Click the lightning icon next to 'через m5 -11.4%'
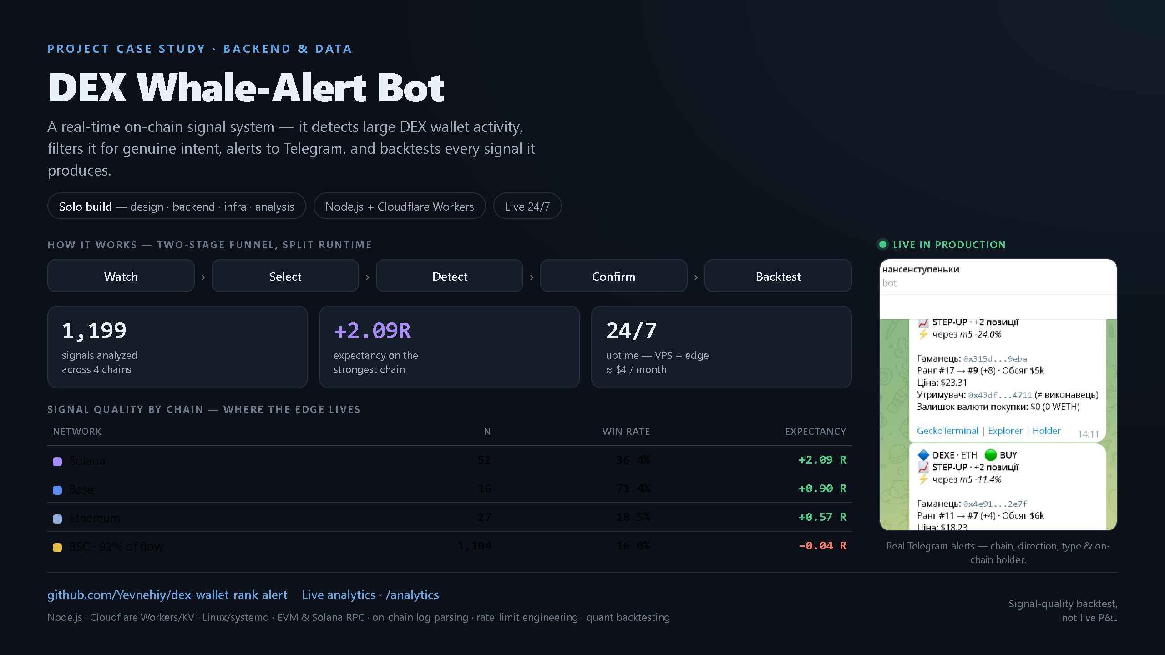This screenshot has width=1165, height=655. 923,479
